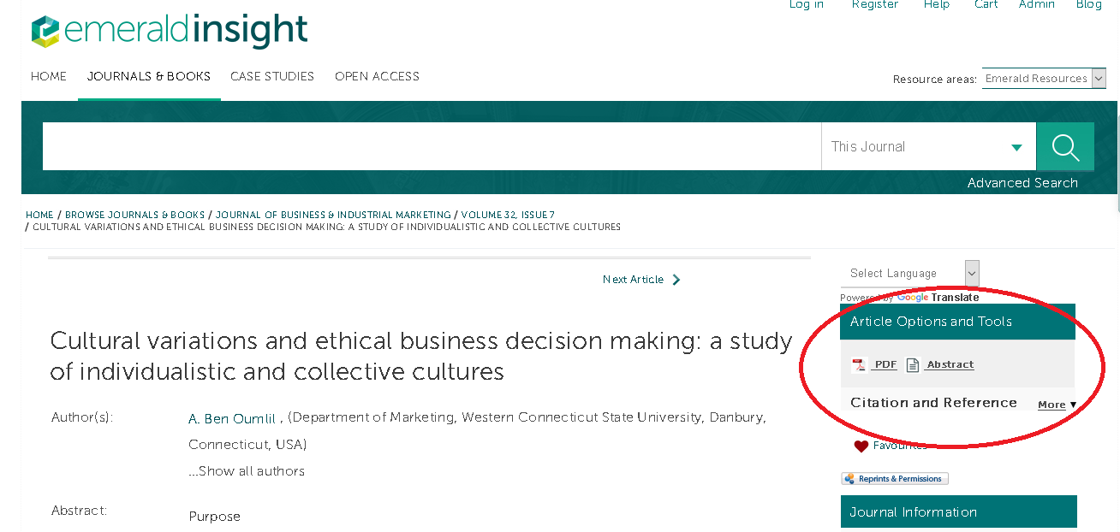Open the Resource areas dropdown
Image resolution: width=1120 pixels, height=532 pixels.
[x=1044, y=79]
